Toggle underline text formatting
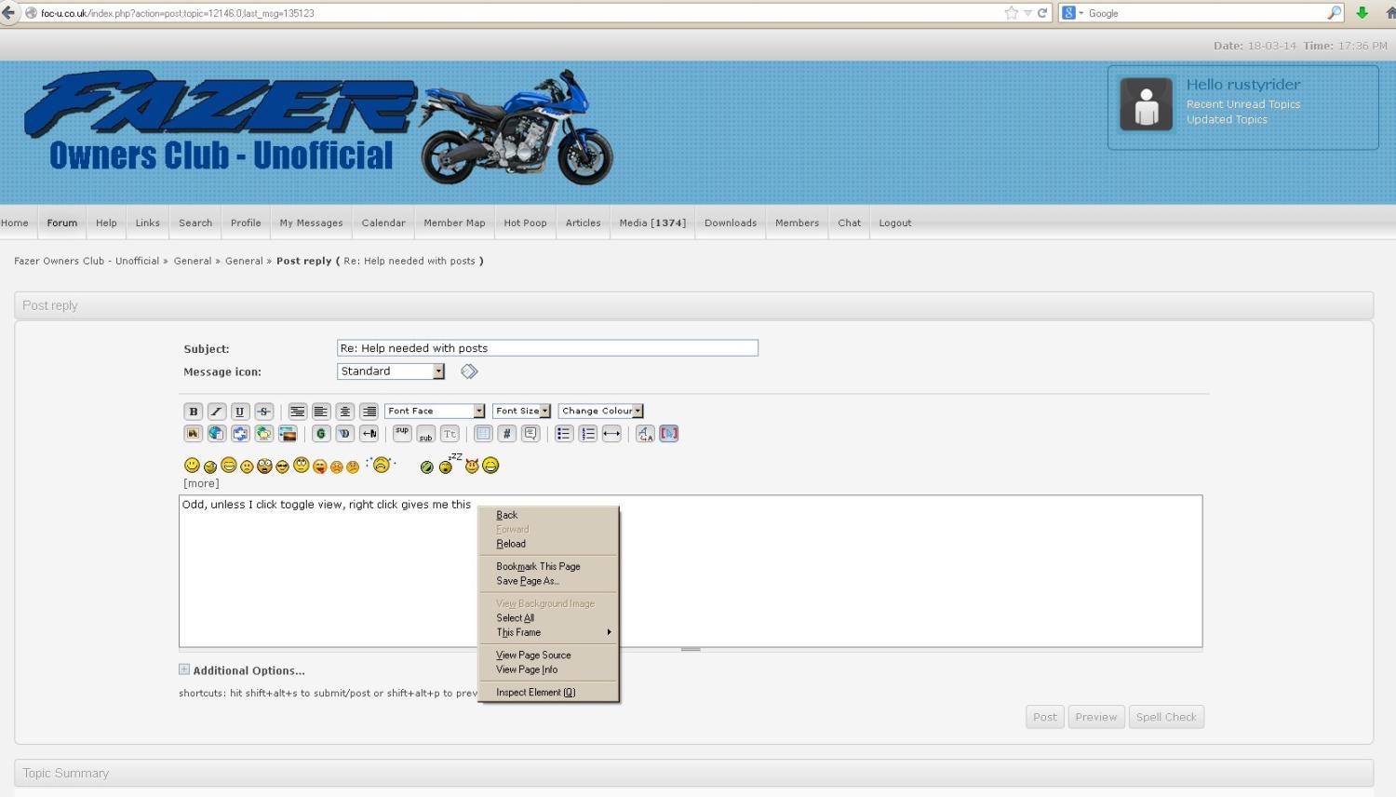The height and width of the screenshot is (797, 1396). click(x=240, y=412)
